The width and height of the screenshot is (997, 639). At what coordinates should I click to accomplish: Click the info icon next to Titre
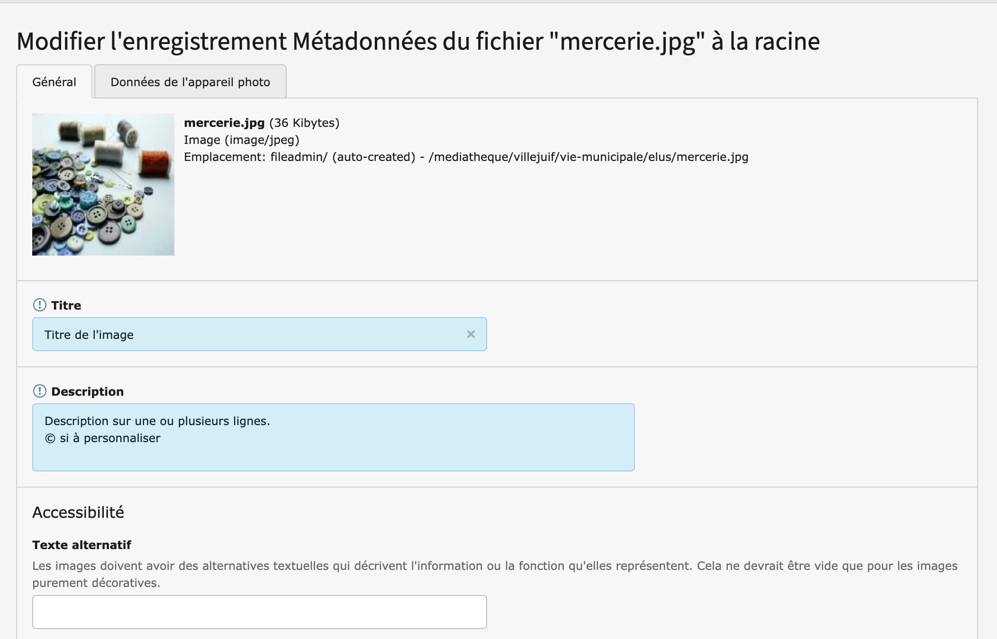pos(39,305)
